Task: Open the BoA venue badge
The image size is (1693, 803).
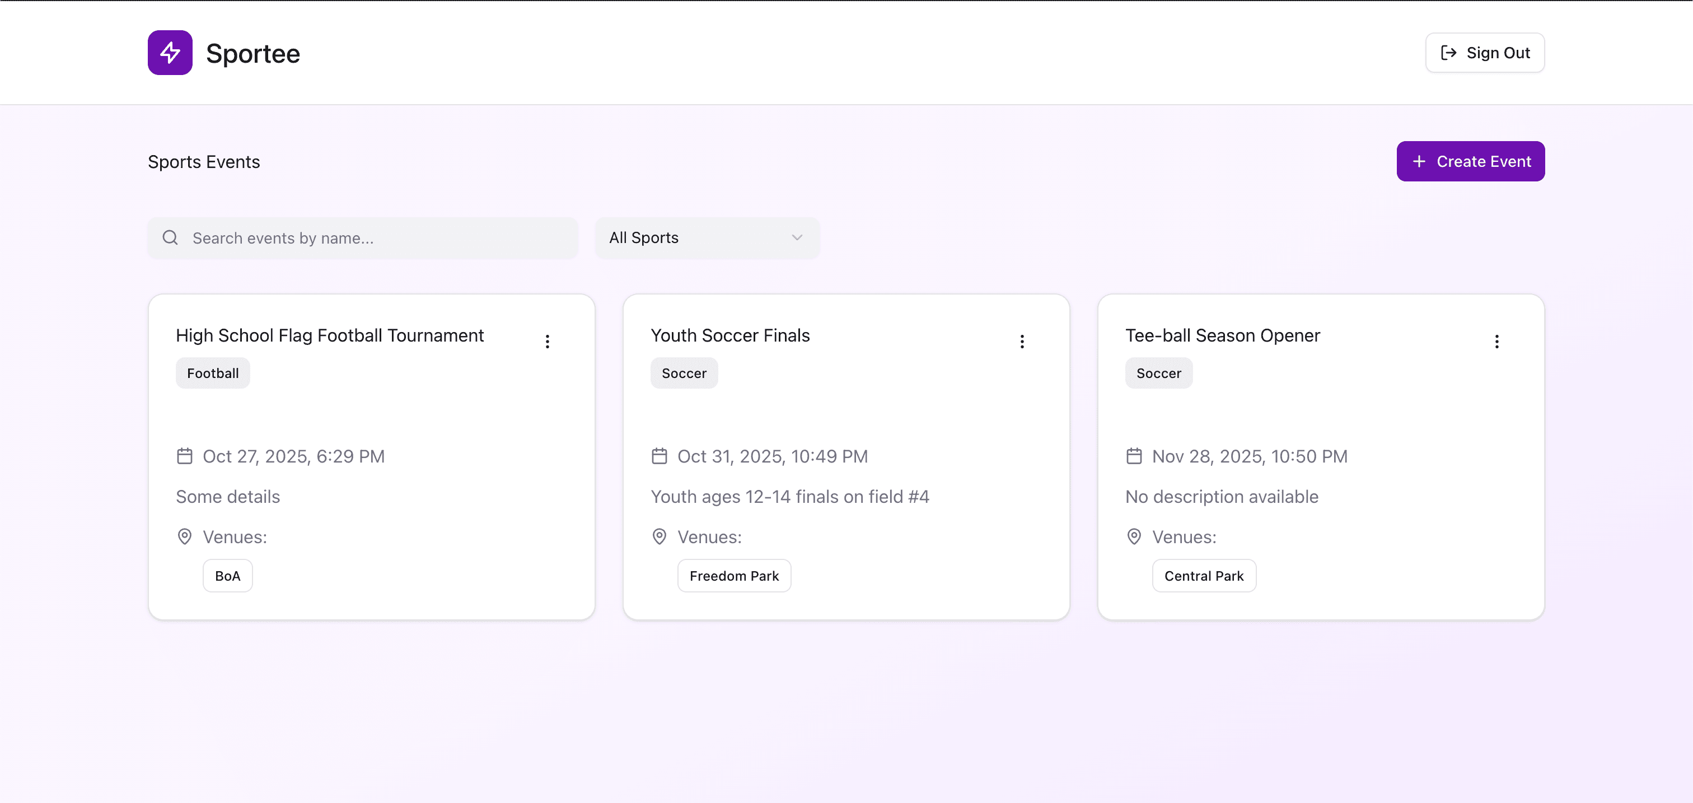Action: (x=227, y=575)
